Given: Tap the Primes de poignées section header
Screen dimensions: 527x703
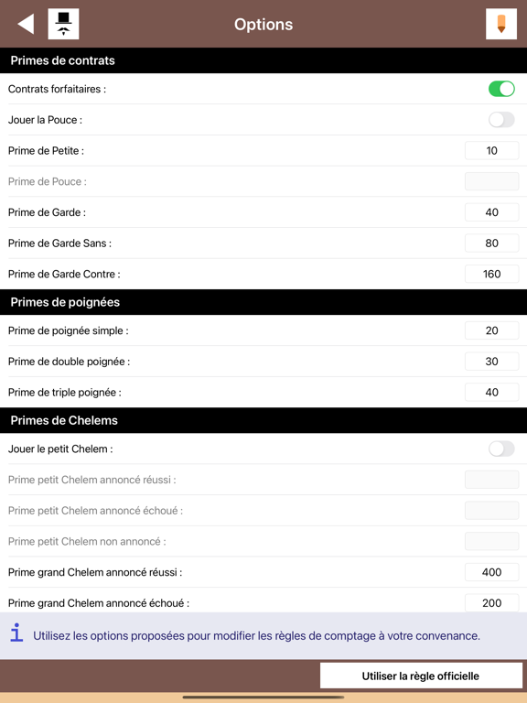Looking at the screenshot, I should point(263,302).
